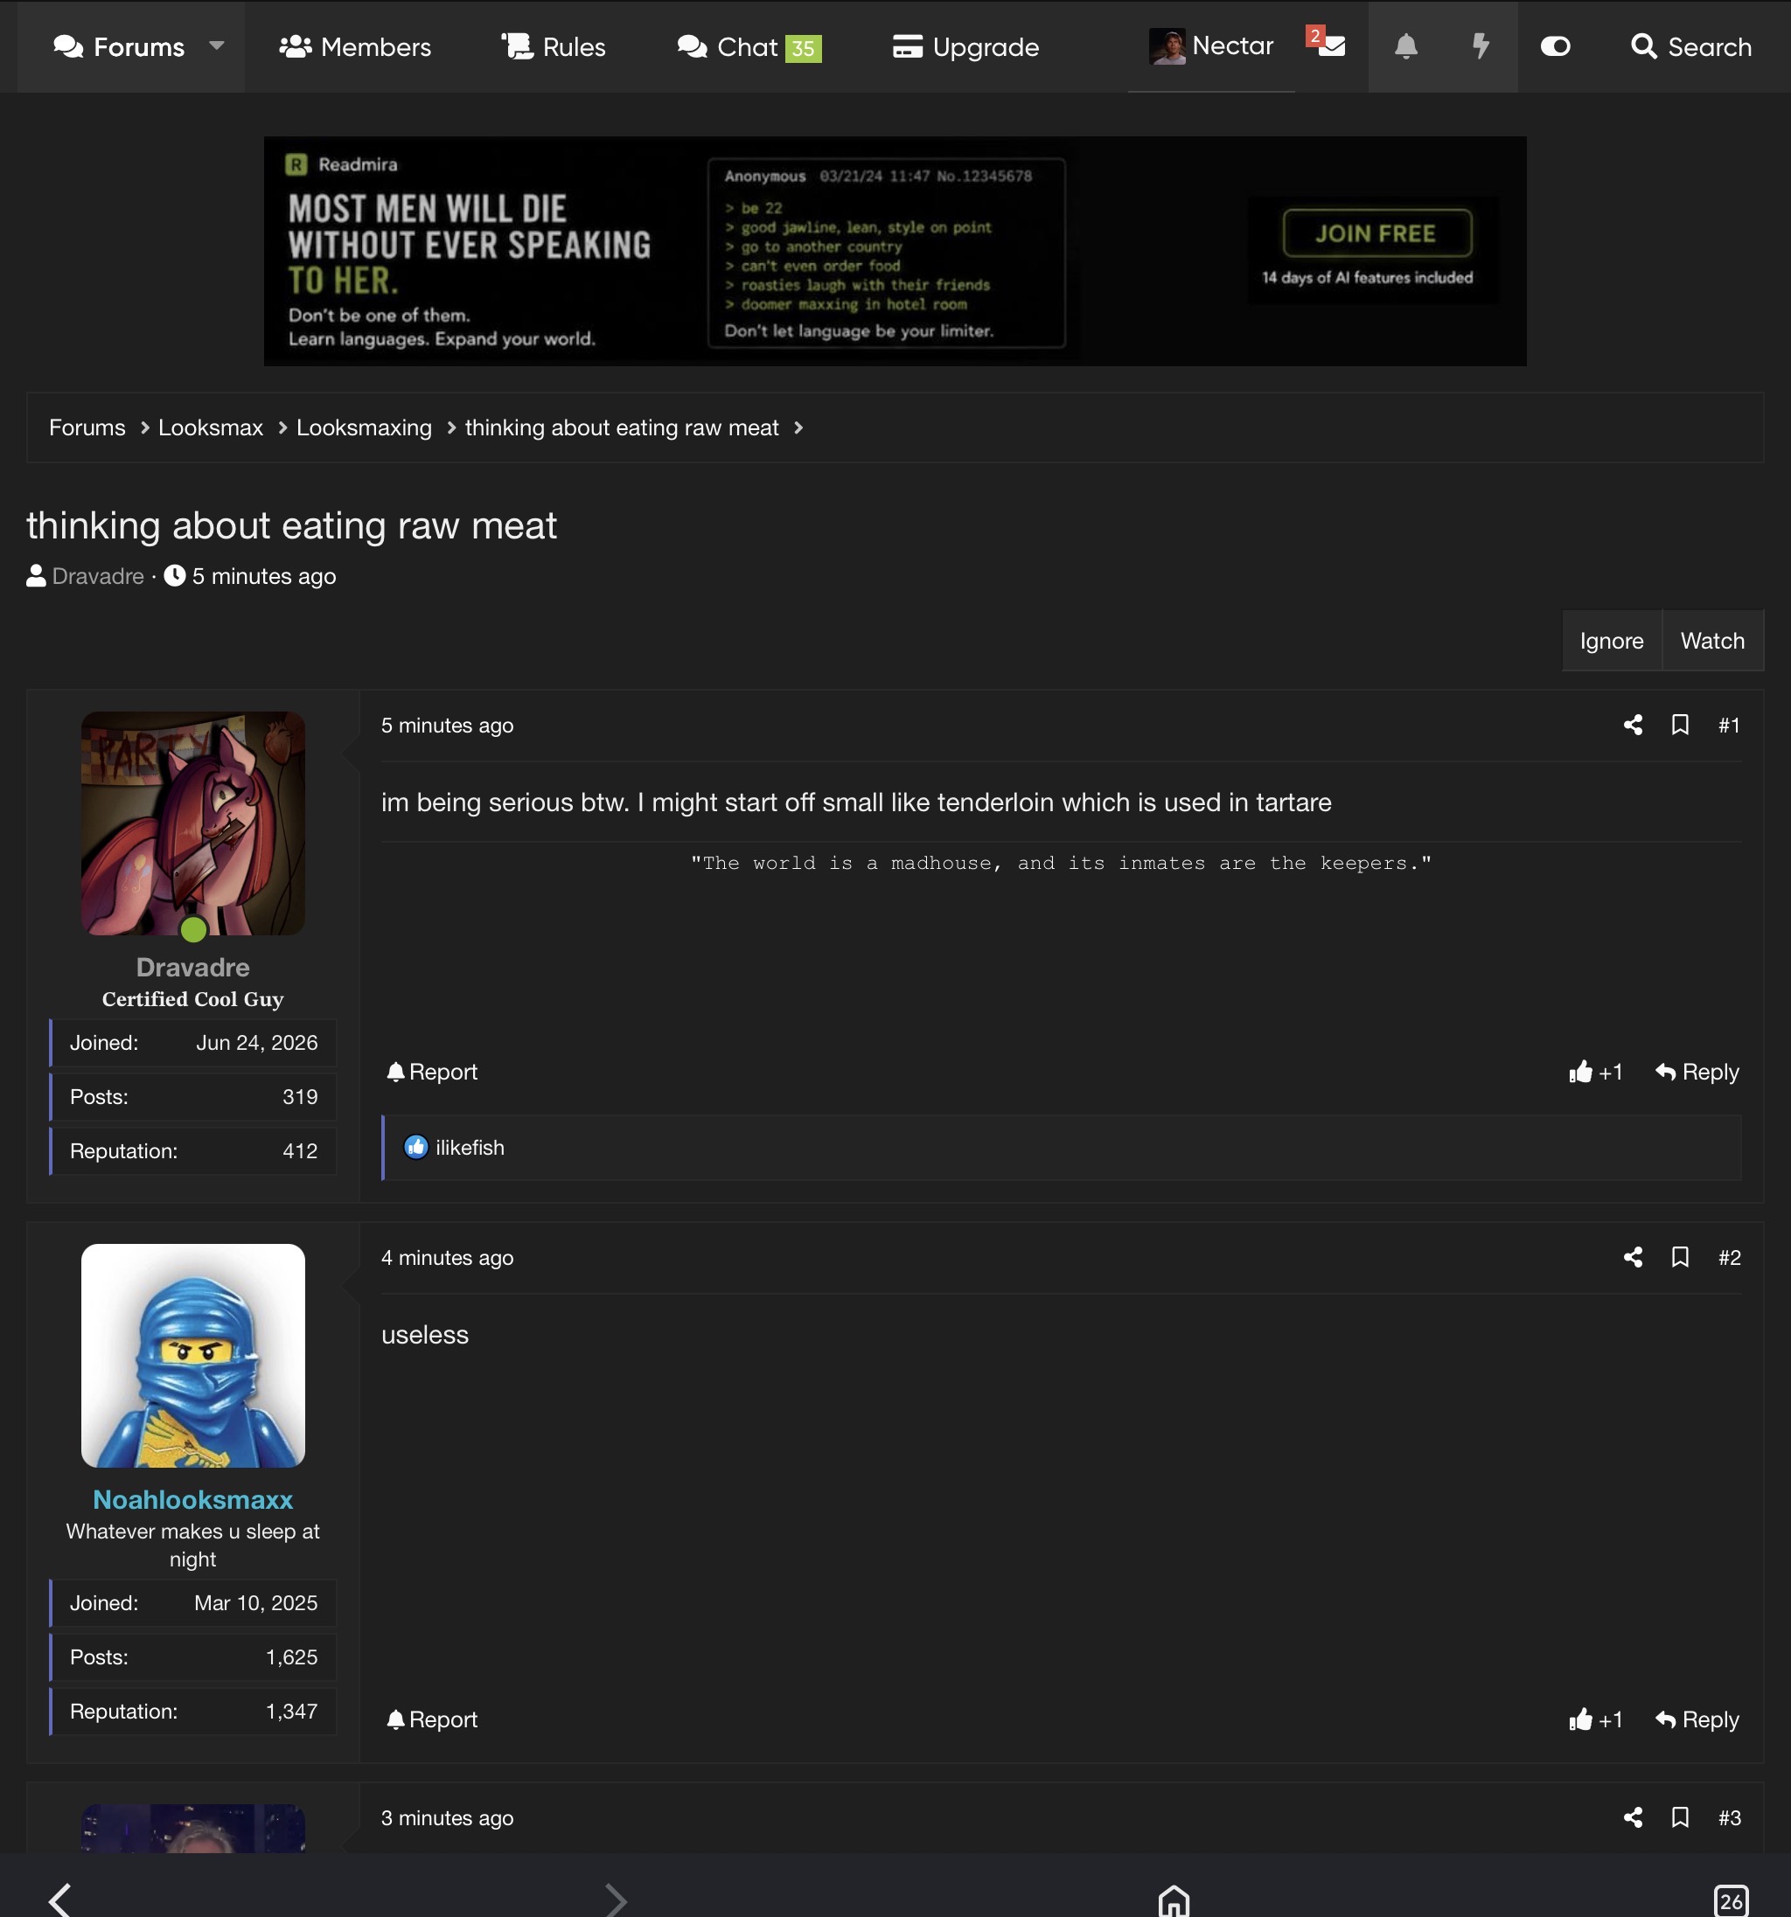Click '5 minutes ago' timestamp on post #1
Image resolution: width=1791 pixels, height=1917 pixels.
[448, 726]
